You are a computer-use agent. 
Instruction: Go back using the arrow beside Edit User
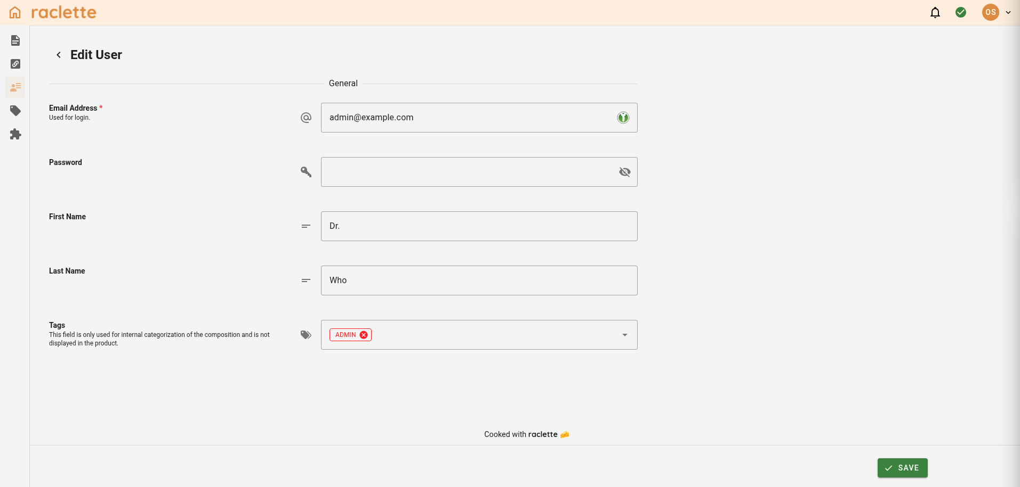pos(59,55)
